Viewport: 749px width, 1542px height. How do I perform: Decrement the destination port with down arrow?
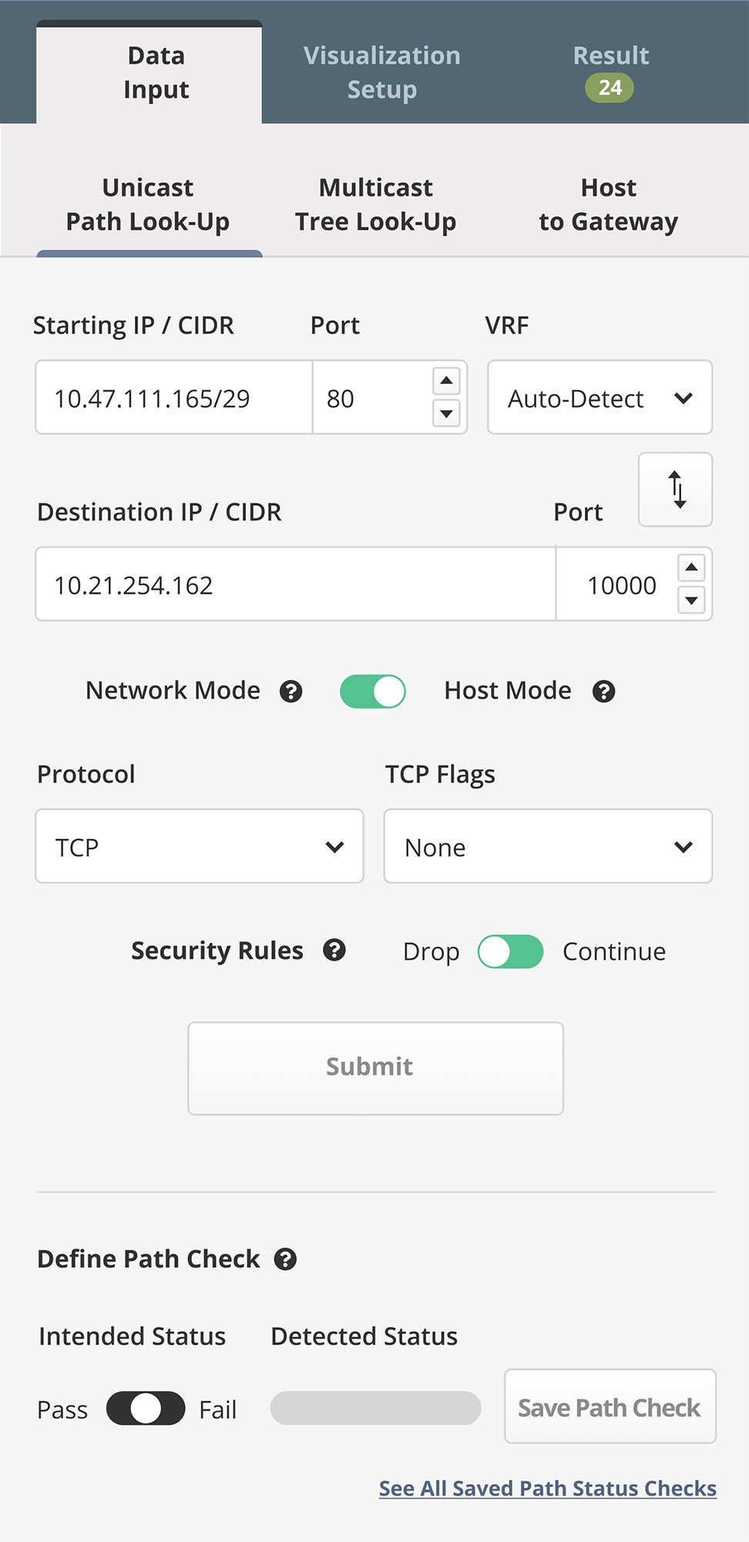pyautogui.click(x=691, y=600)
